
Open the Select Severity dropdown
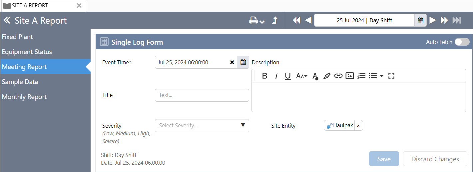202,125
